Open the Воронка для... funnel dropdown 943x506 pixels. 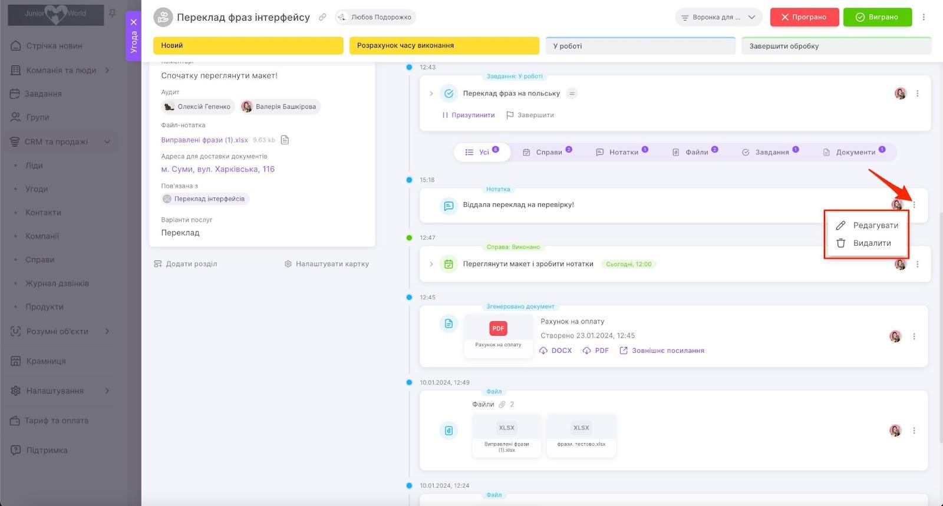718,17
